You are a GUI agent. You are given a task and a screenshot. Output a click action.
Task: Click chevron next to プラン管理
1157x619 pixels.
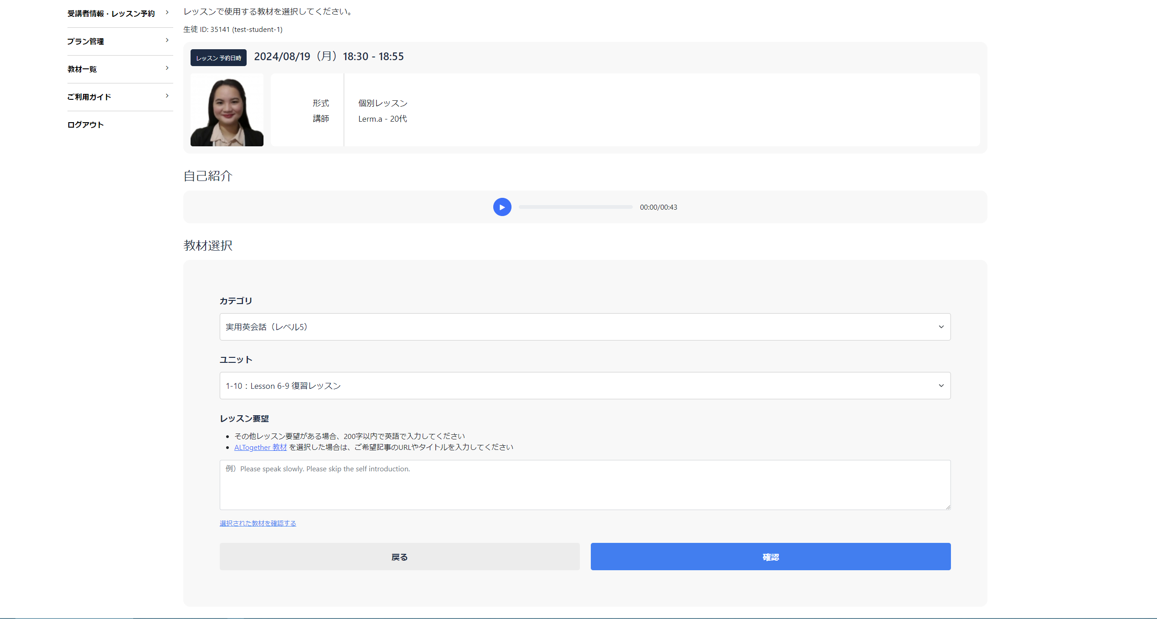tap(167, 41)
